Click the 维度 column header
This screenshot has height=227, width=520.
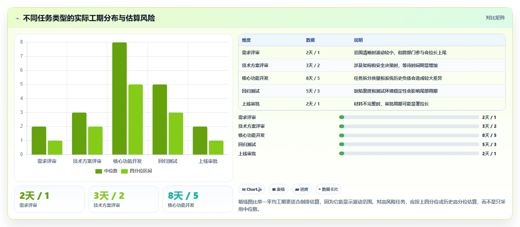point(247,40)
